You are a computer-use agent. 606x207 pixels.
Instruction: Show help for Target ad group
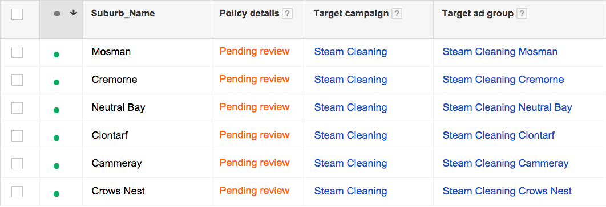[522, 14]
